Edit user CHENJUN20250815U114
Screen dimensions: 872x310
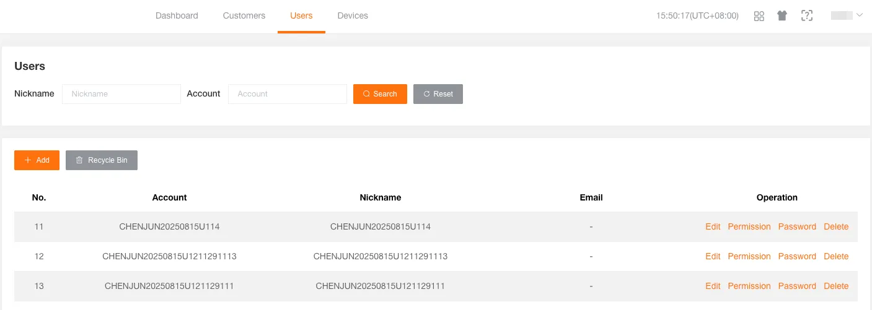pyautogui.click(x=713, y=227)
